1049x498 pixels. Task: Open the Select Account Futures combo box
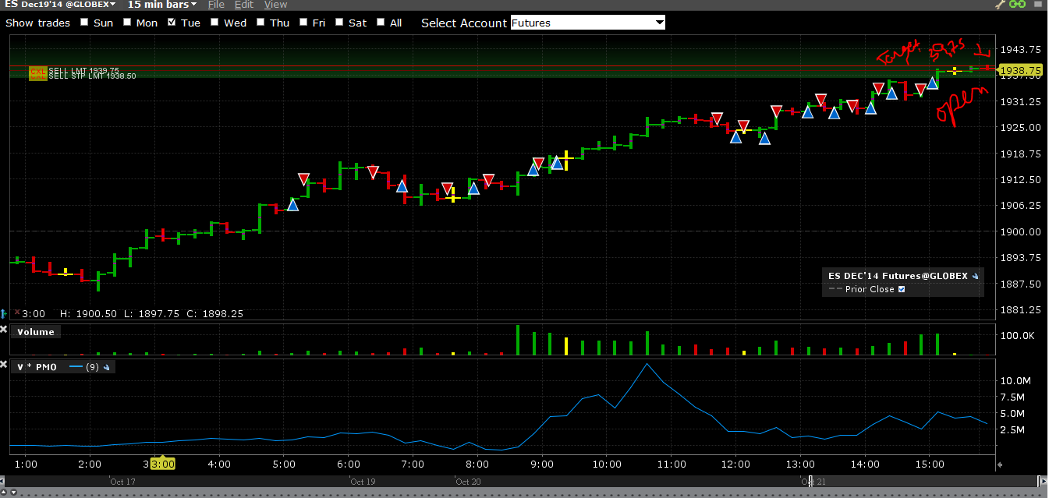pyautogui.click(x=588, y=23)
